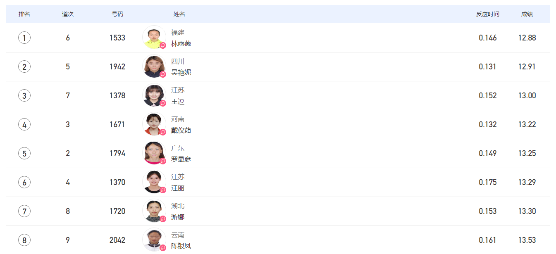Open athlete photo of 林雨薇

pos(154,38)
